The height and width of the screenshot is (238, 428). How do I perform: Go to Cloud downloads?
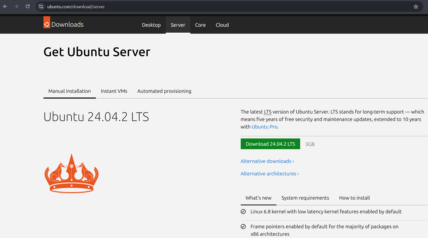pyautogui.click(x=222, y=25)
